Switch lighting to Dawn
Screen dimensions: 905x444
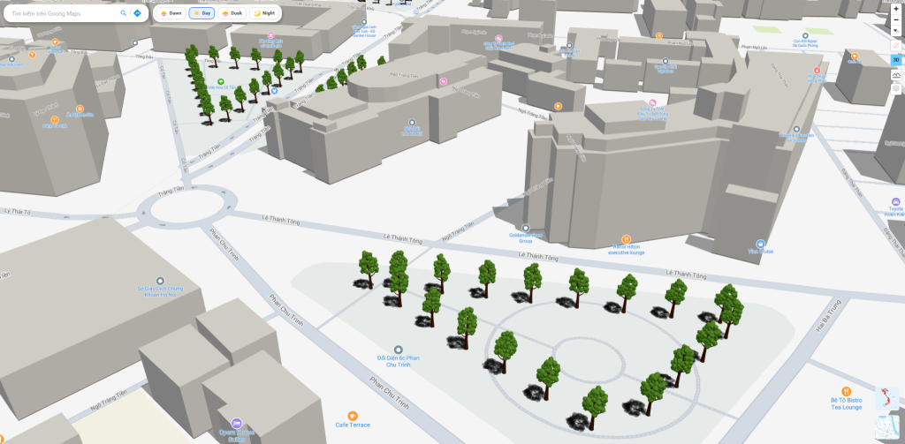click(x=171, y=13)
